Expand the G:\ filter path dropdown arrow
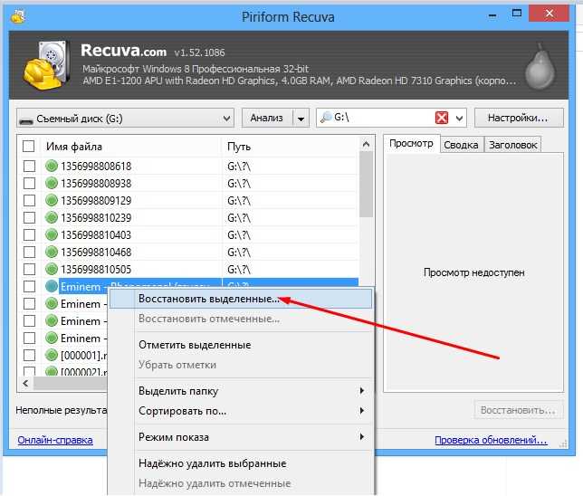This screenshot has width=583, height=496. (459, 119)
